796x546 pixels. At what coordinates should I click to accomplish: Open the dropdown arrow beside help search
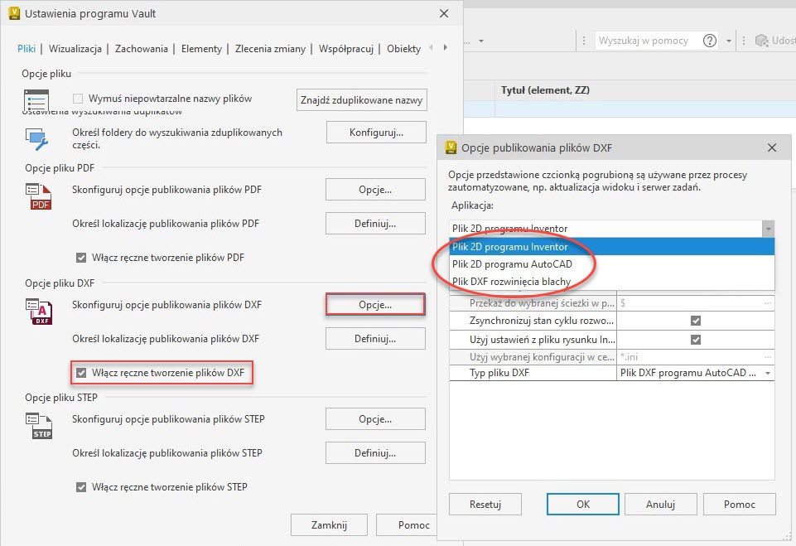coord(728,41)
